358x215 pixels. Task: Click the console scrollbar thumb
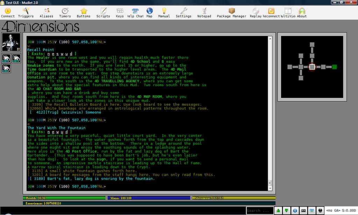(x=270, y=183)
